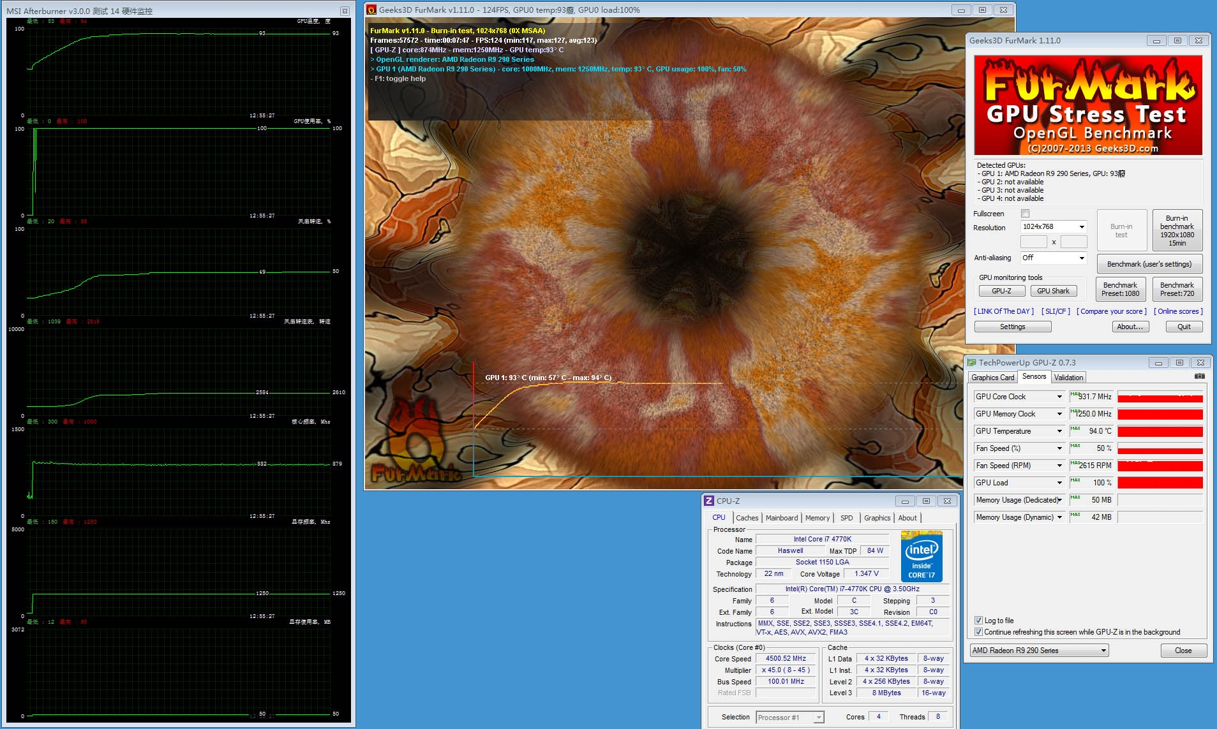This screenshot has height=729, width=1217.
Task: Open the Online scores link
Action: pyautogui.click(x=1178, y=311)
